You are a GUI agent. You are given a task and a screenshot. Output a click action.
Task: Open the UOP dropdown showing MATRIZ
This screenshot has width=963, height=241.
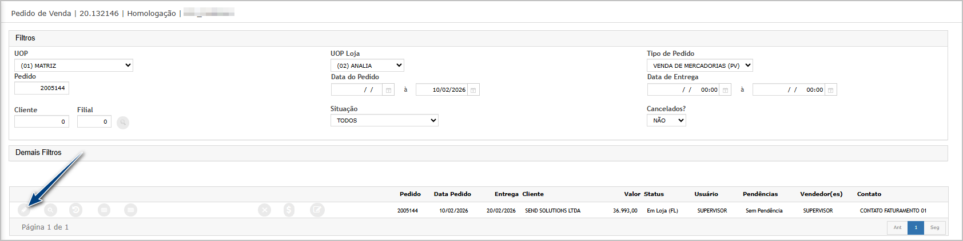click(x=74, y=66)
